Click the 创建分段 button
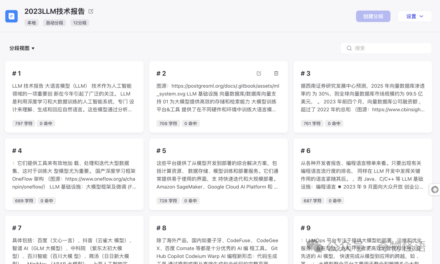This screenshot has width=440, height=264. tap(373, 16)
